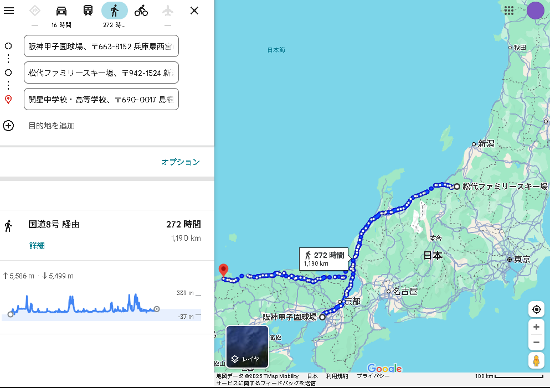The image size is (550, 388).
Task: Click the プライバシー privacy link
Action: (x=373, y=376)
